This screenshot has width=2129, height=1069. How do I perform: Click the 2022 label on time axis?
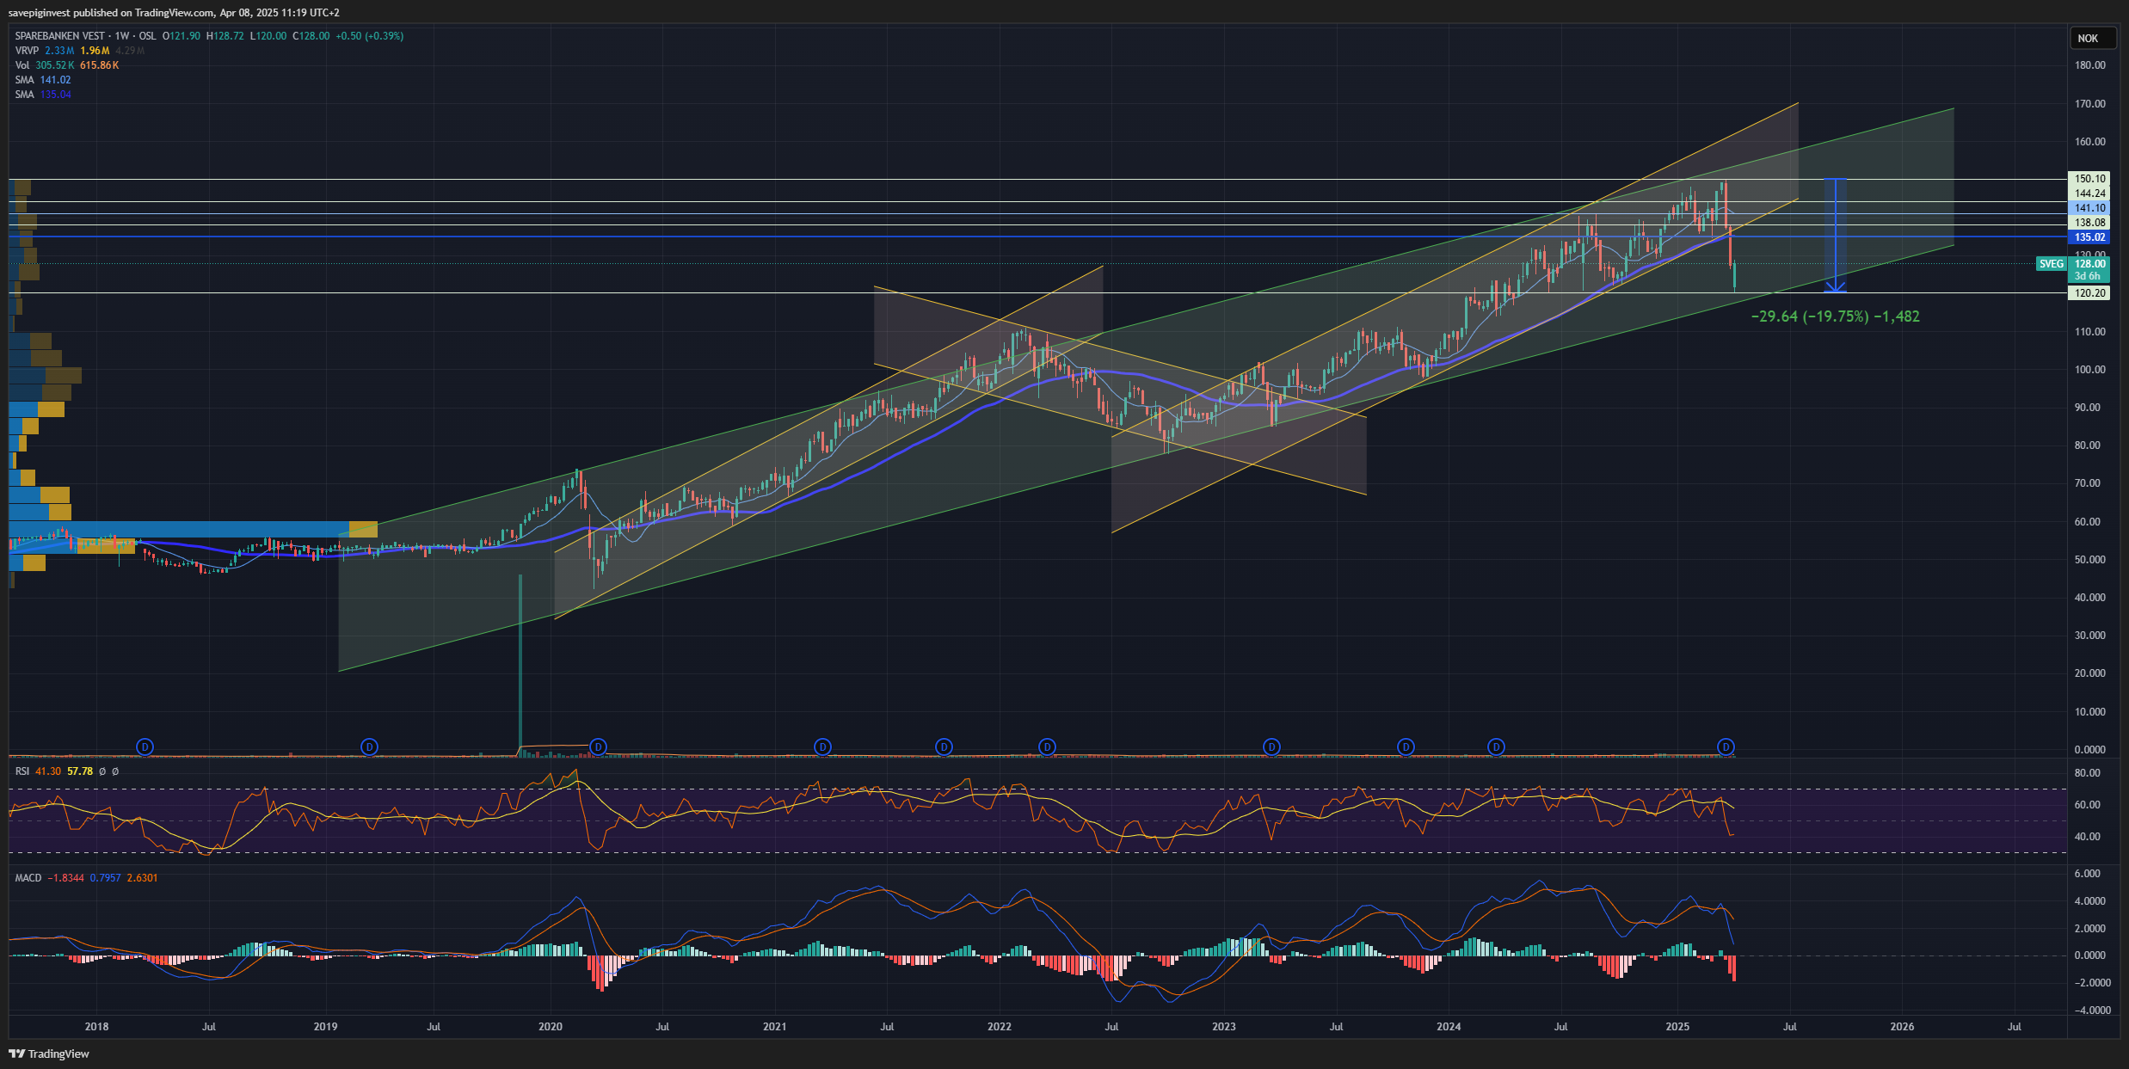pos(1000,1027)
